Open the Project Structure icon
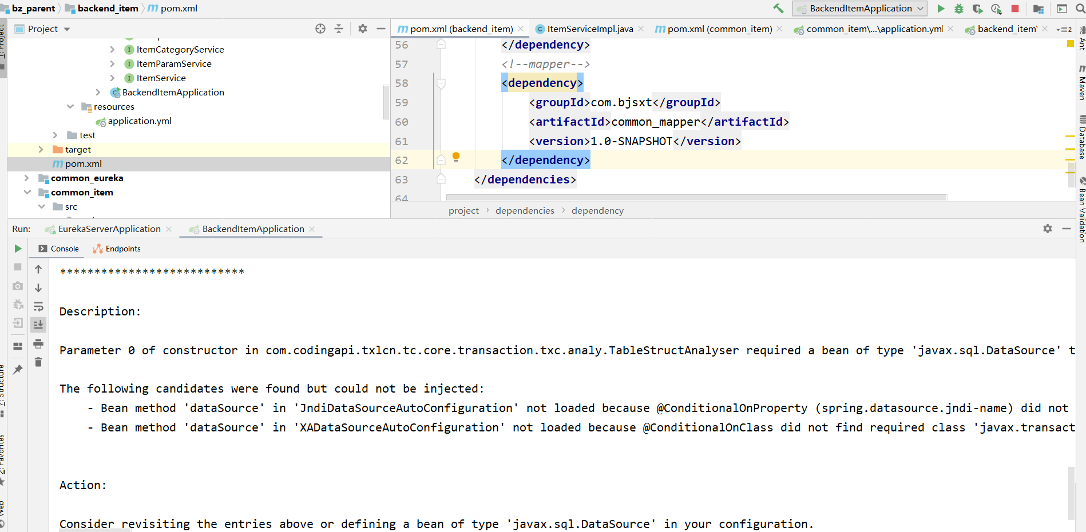This screenshot has height=532, width=1086. (1039, 9)
